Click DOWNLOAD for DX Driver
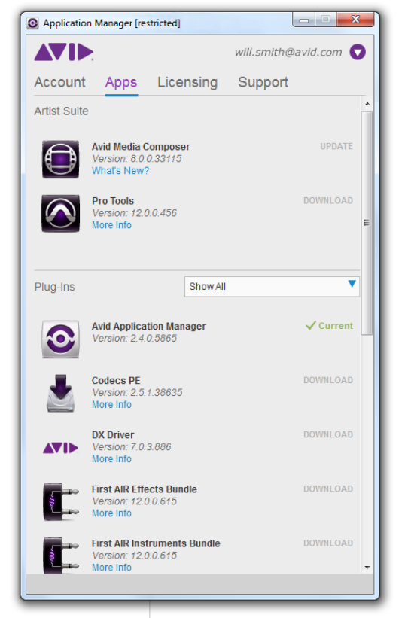 328,435
